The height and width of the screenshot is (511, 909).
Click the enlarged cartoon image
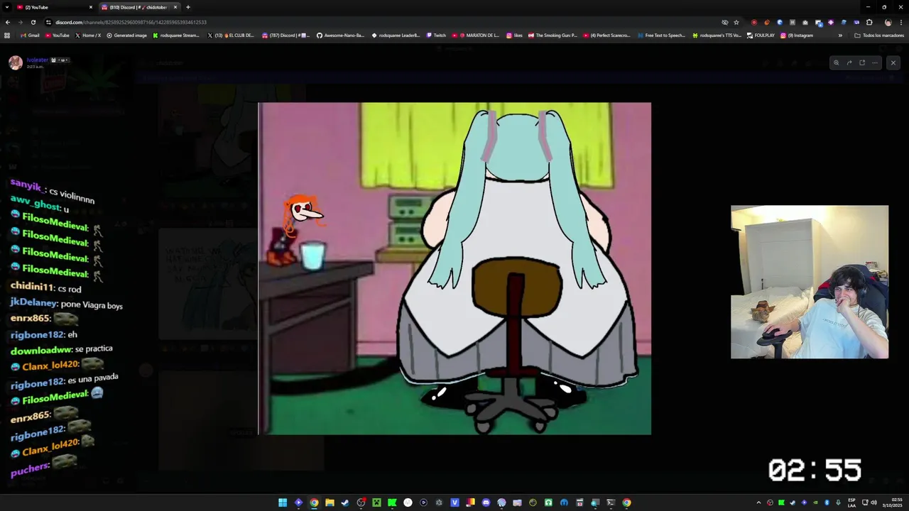[x=454, y=268]
